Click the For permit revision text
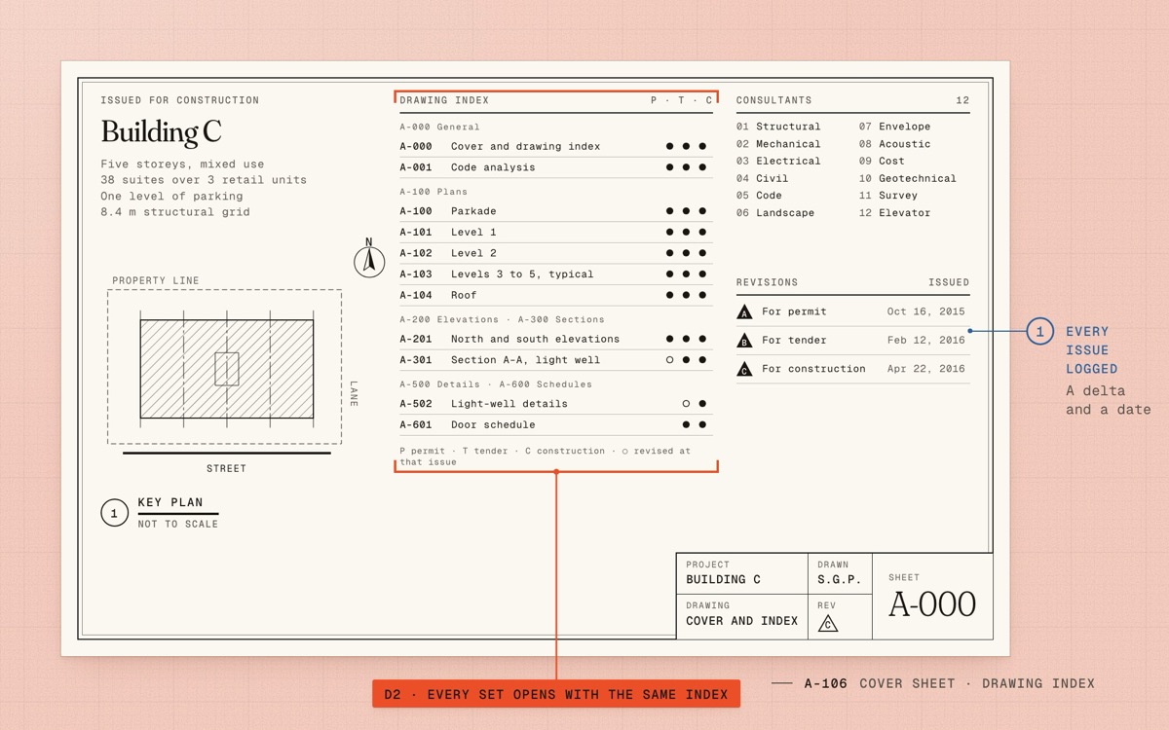The image size is (1169, 730). coord(794,312)
